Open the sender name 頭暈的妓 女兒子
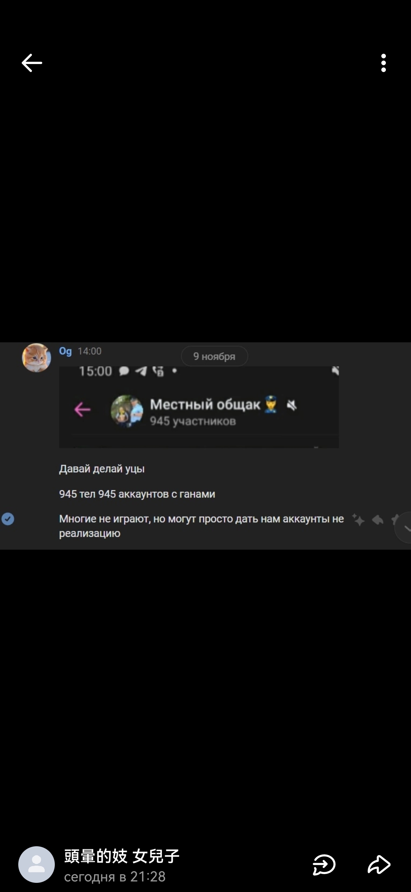411x892 pixels. 122,856
